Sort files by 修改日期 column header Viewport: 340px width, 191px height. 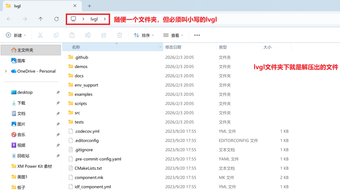tap(173, 47)
